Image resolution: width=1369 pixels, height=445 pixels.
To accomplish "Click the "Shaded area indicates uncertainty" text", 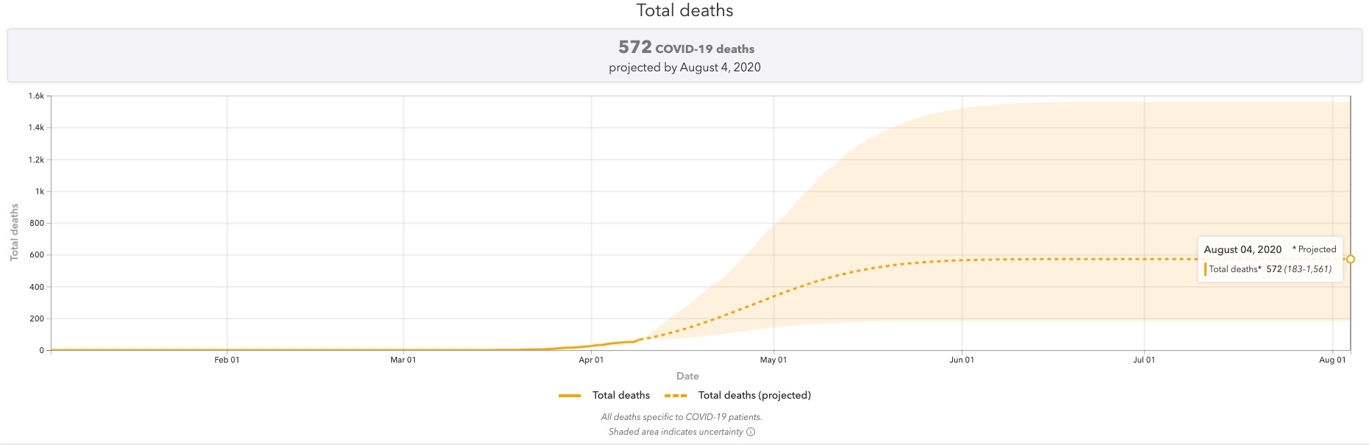I will (x=675, y=432).
